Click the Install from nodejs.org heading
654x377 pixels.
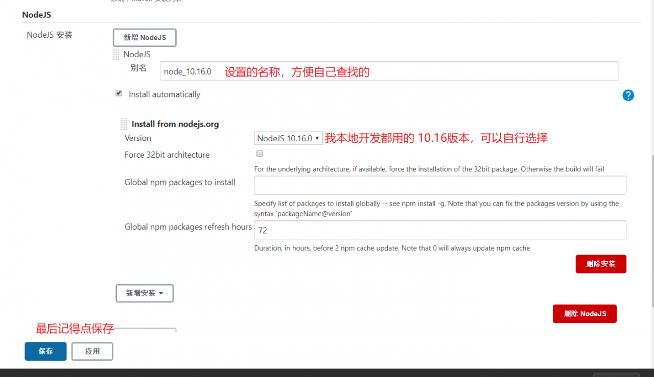(x=175, y=124)
